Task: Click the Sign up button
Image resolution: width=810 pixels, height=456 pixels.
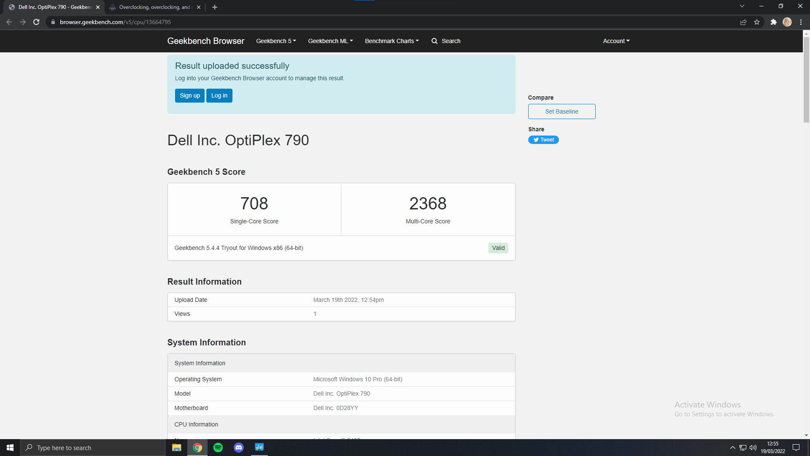Action: 190,95
